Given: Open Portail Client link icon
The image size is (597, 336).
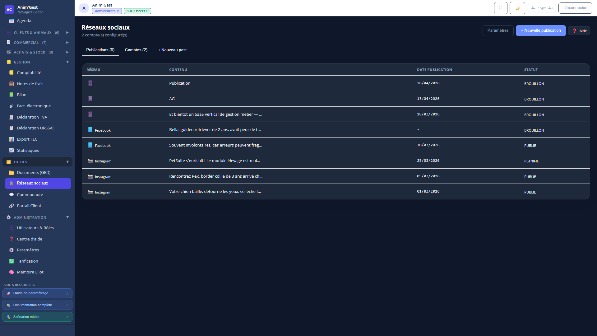Looking at the screenshot, I should click(x=12, y=206).
